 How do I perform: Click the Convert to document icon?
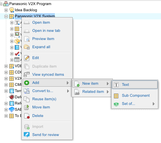tap(26, 91)
